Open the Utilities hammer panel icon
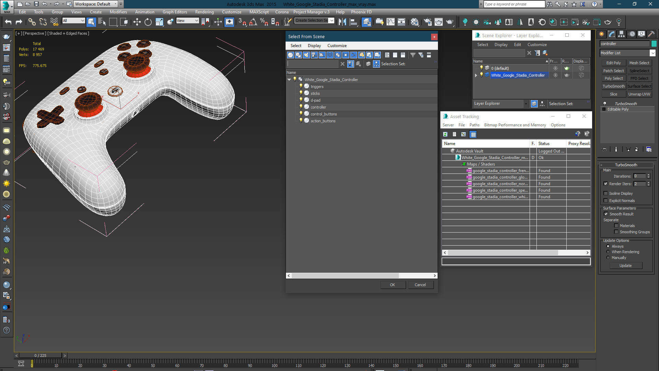The height and width of the screenshot is (371, 659). point(651,34)
